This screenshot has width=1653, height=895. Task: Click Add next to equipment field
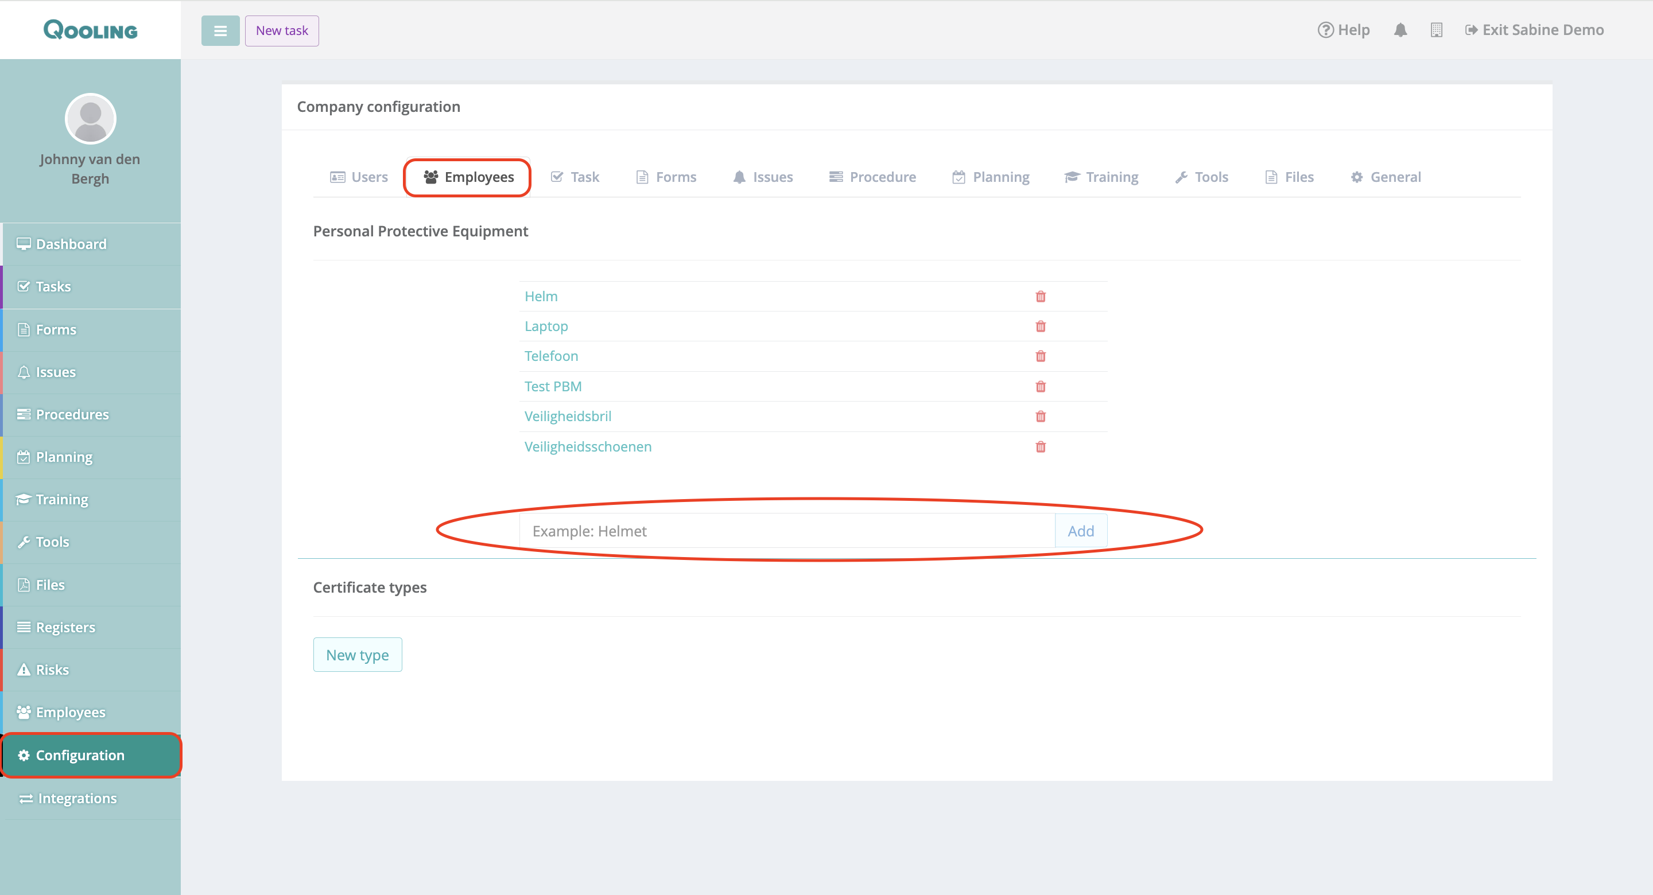pos(1081,531)
